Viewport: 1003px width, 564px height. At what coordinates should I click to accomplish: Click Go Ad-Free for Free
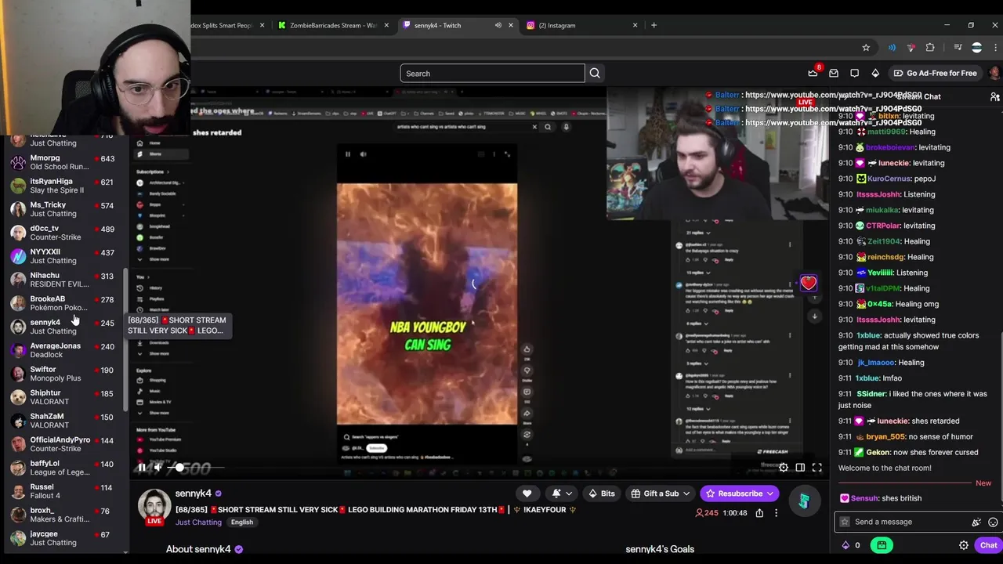(935, 74)
